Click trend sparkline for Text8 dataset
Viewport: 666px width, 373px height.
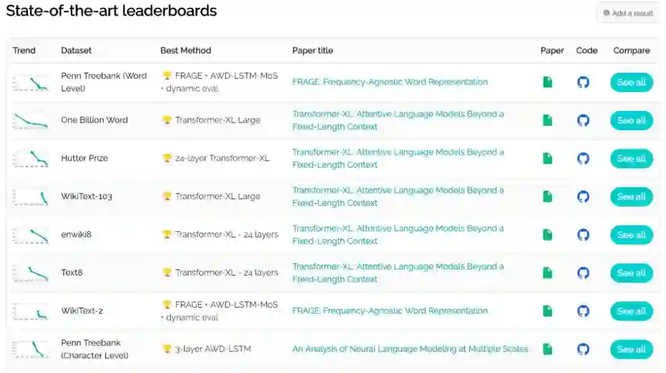[31, 273]
